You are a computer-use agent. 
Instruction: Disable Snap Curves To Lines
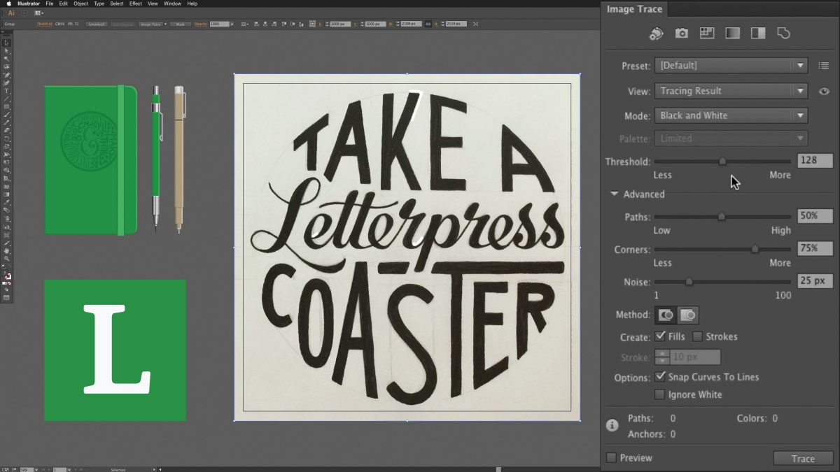tap(659, 376)
